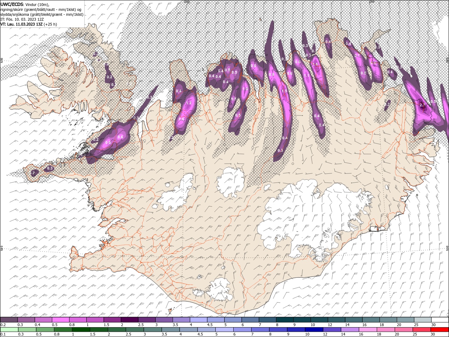Click the 0.9 precipitation value label
Viewport: 449px width, 337px height.
pyautogui.click(x=271, y=74)
